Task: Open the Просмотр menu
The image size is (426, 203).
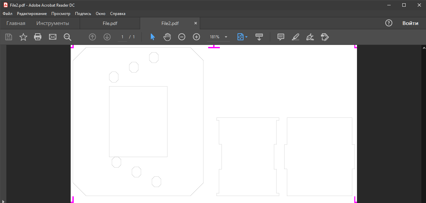Action: (61, 14)
